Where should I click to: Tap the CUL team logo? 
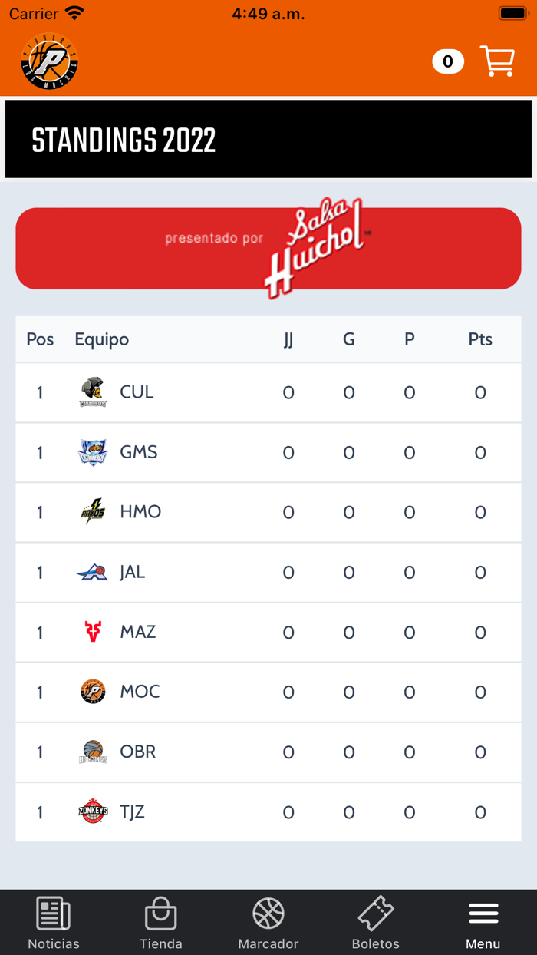click(93, 392)
